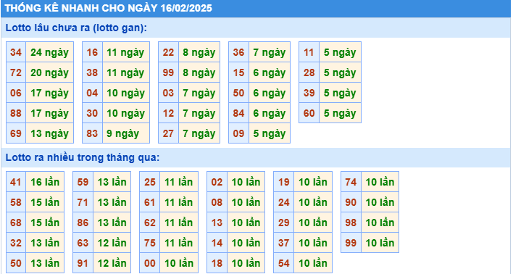
Task: Click number 34 in the lotto gan table
Action: coord(16,52)
